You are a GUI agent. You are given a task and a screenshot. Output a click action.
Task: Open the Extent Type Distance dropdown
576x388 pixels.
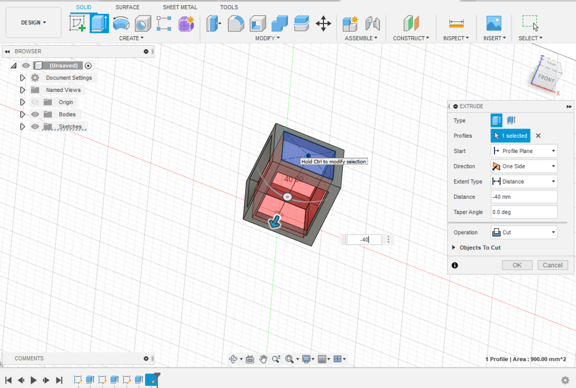click(x=524, y=181)
